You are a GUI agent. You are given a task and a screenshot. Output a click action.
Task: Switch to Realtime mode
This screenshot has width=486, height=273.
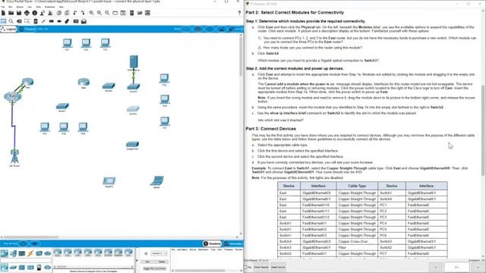(213, 243)
